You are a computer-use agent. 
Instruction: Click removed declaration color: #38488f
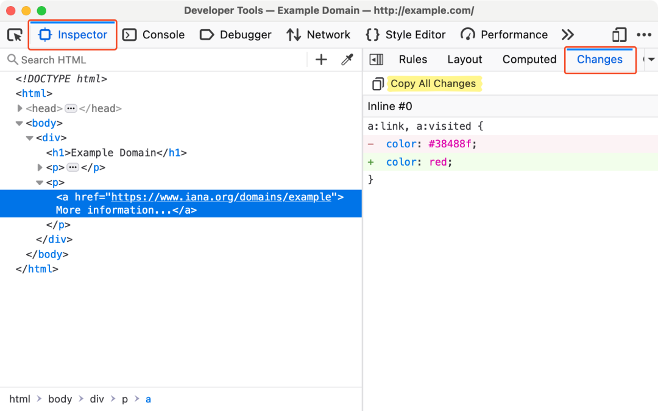coord(511,144)
